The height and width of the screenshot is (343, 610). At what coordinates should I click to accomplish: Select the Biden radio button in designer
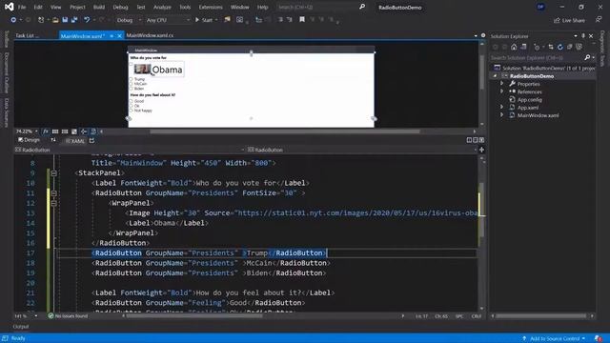(x=132, y=89)
